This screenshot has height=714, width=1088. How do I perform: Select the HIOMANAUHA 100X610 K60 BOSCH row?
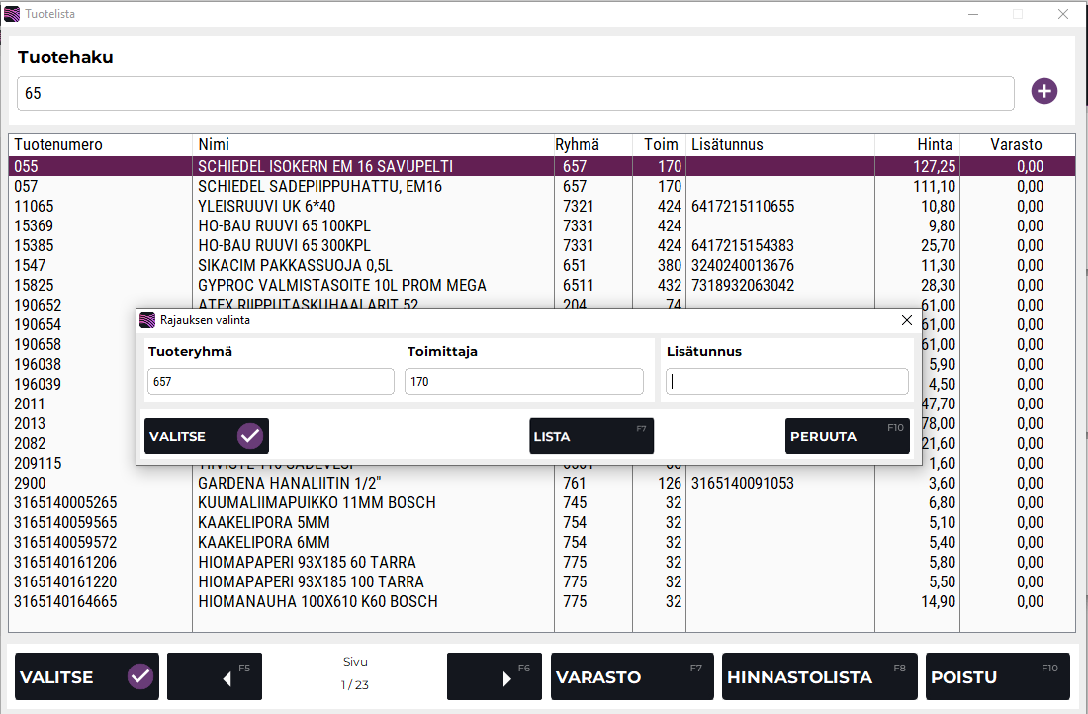[x=317, y=602]
